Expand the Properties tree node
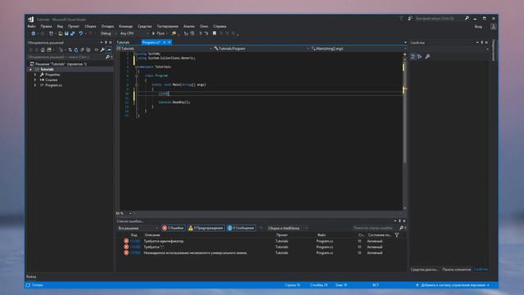Viewport: 524px width, 295px height. pyautogui.click(x=35, y=75)
